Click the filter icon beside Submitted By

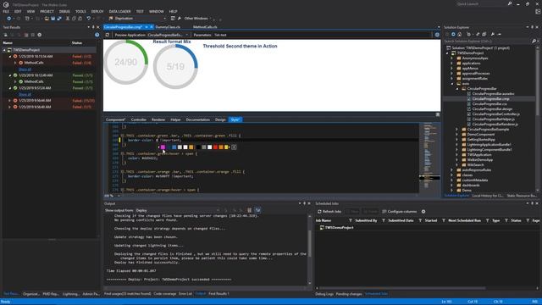[x=384, y=220]
